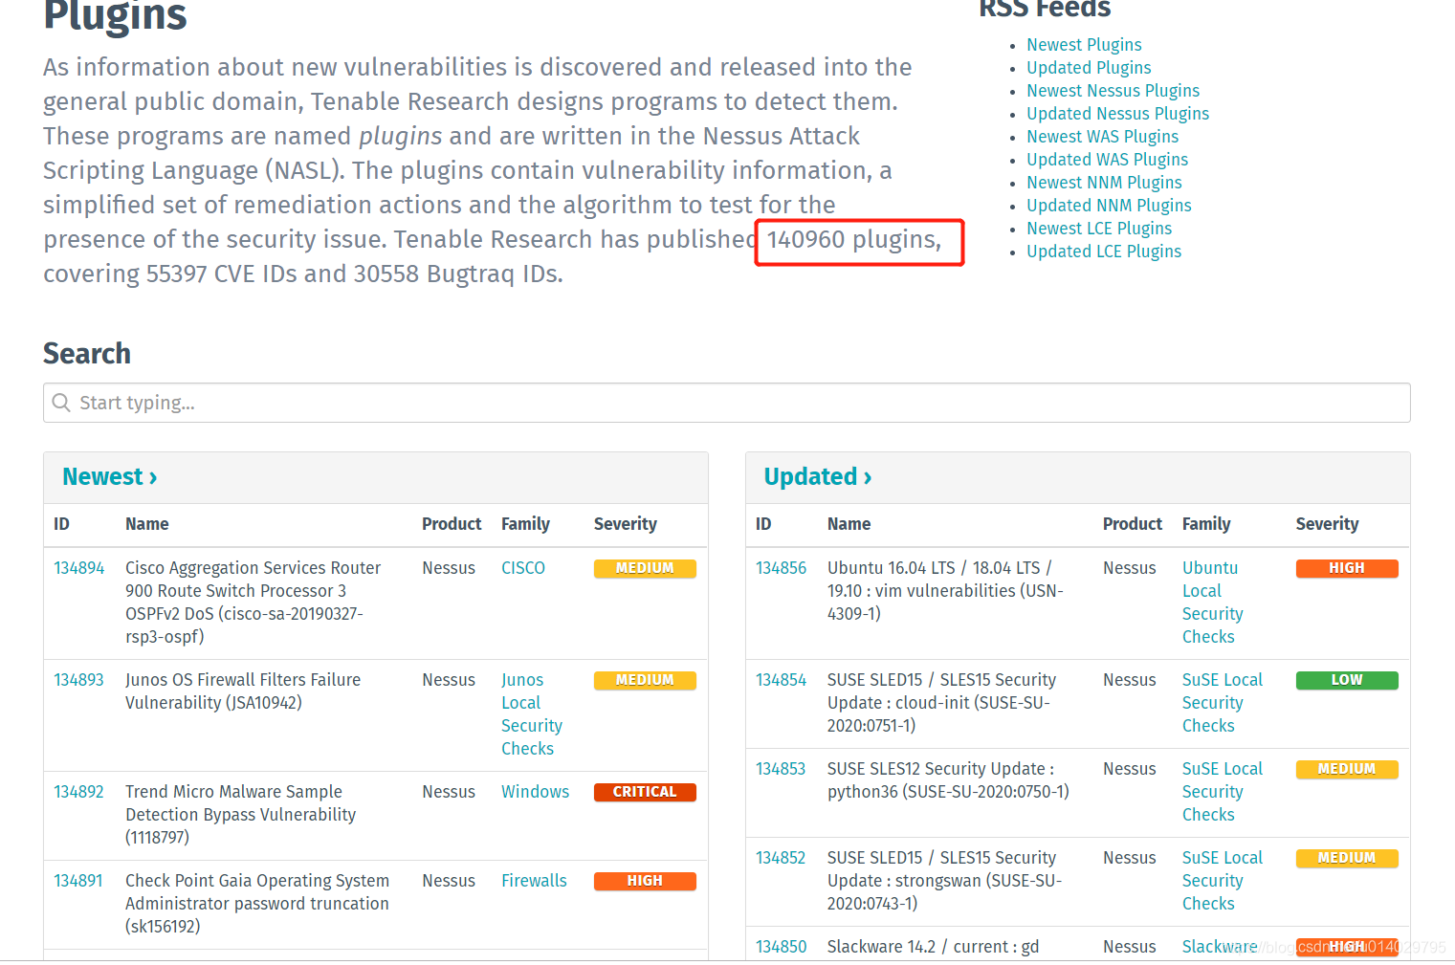Open plugin ID 134892
This screenshot has height=965, width=1455.
78,792
